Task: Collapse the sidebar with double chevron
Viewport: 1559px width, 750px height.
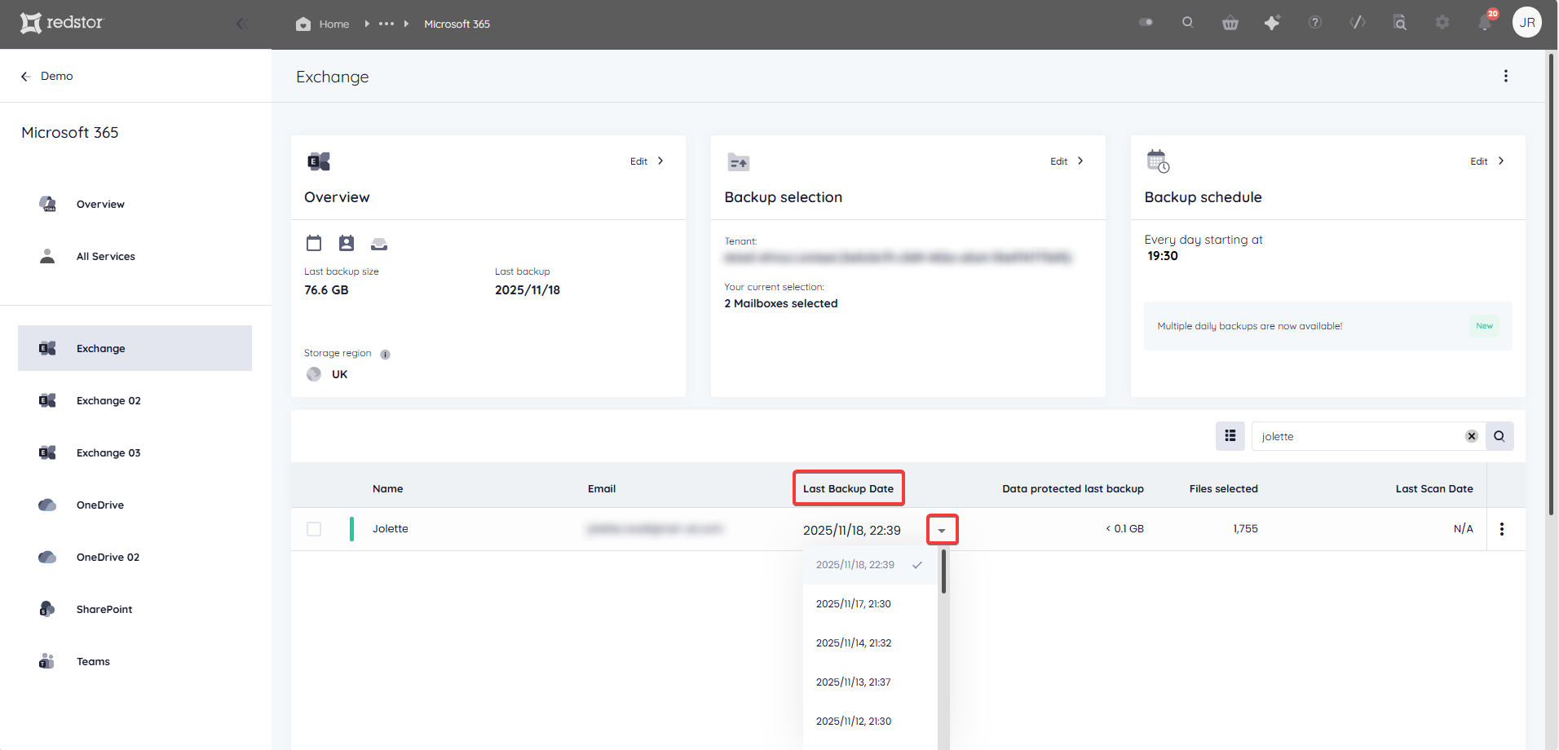Action: tap(241, 24)
